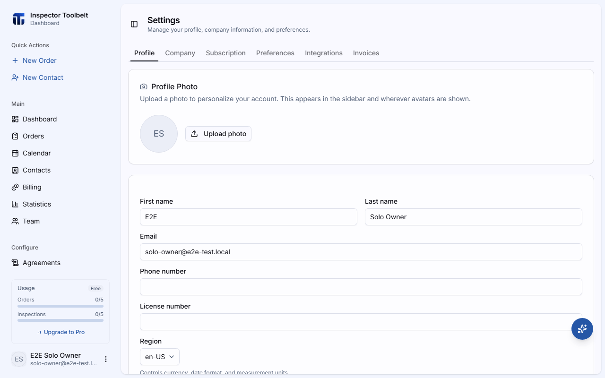Click the Dashboard grid icon
The image size is (605, 378).
point(15,119)
